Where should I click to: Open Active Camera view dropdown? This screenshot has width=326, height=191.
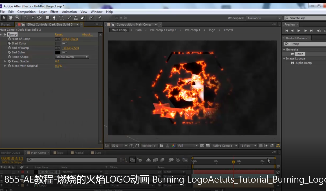click(224, 146)
